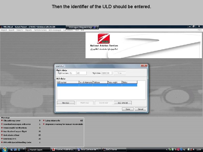
Task: Click the HU magyar language bar indicator
Action: coord(80,27)
